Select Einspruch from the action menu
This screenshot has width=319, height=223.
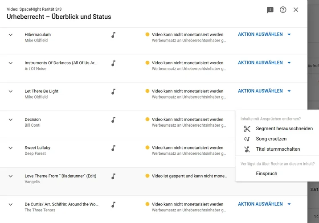point(266,173)
